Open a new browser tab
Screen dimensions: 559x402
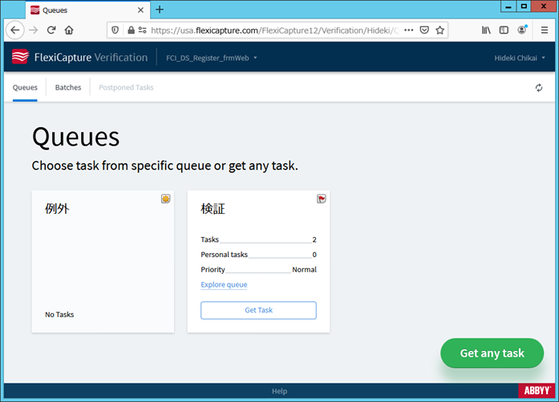click(x=160, y=10)
